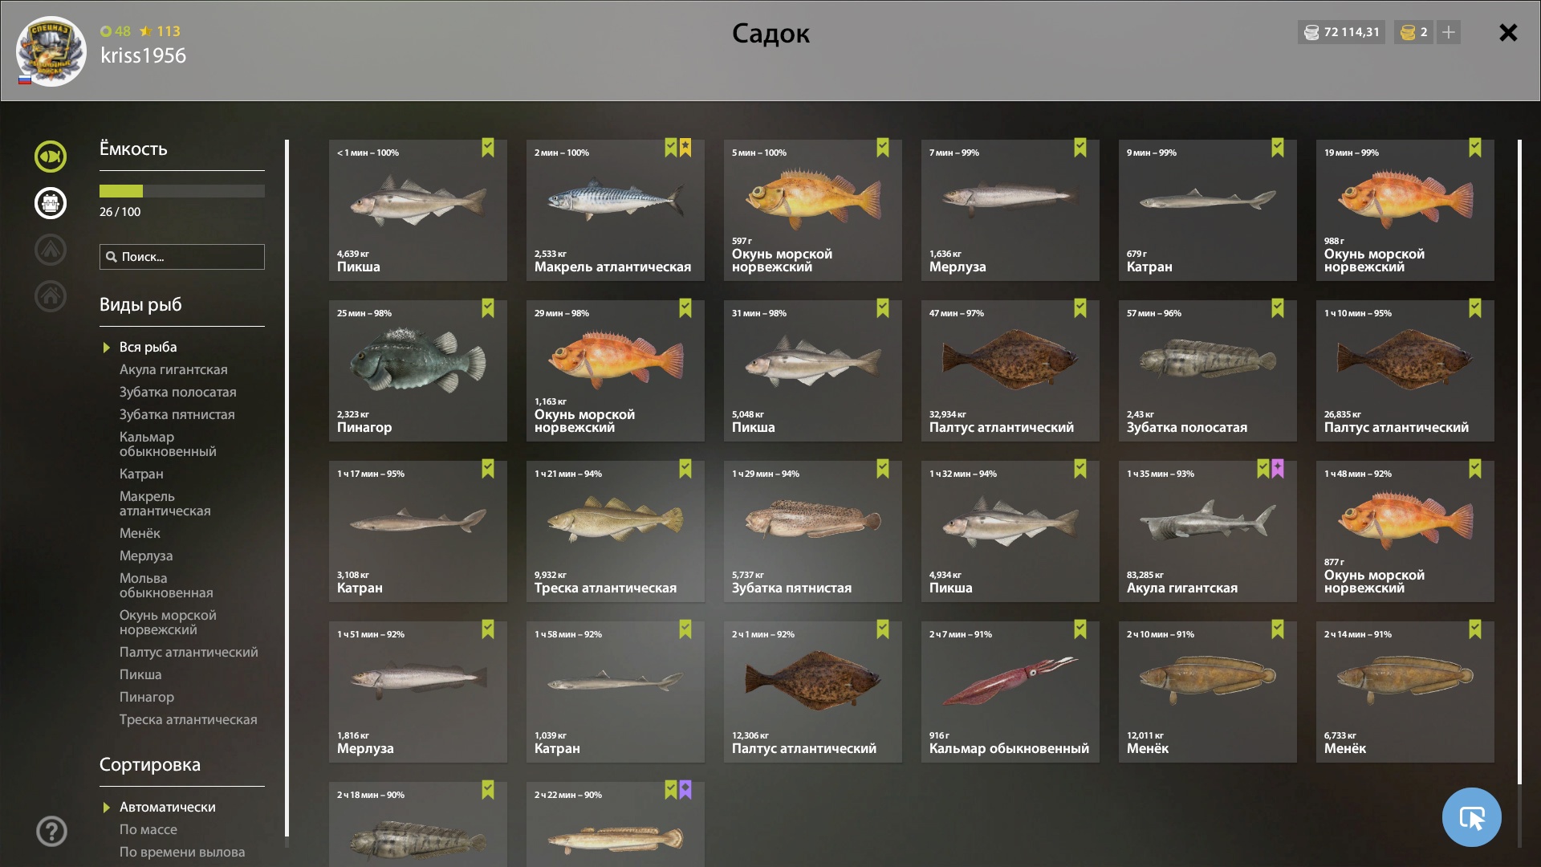
Task: Select Автоматически sorting option
Action: (168, 807)
